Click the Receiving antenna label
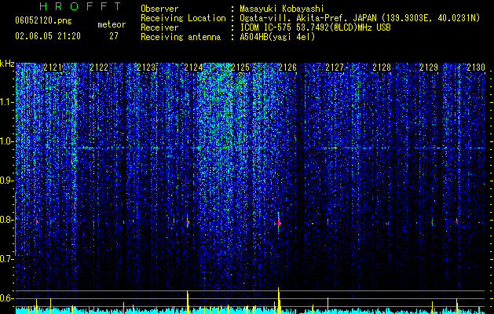494x314 pixels. (181, 37)
